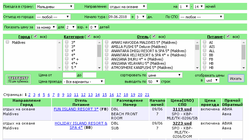Open the 3119 usd price link
Viewport: 249px width, 140px height.
click(x=183, y=109)
